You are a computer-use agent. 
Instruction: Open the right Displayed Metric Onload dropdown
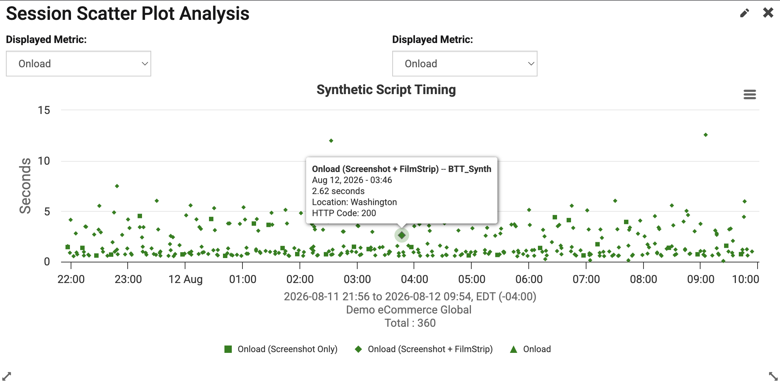tap(465, 64)
